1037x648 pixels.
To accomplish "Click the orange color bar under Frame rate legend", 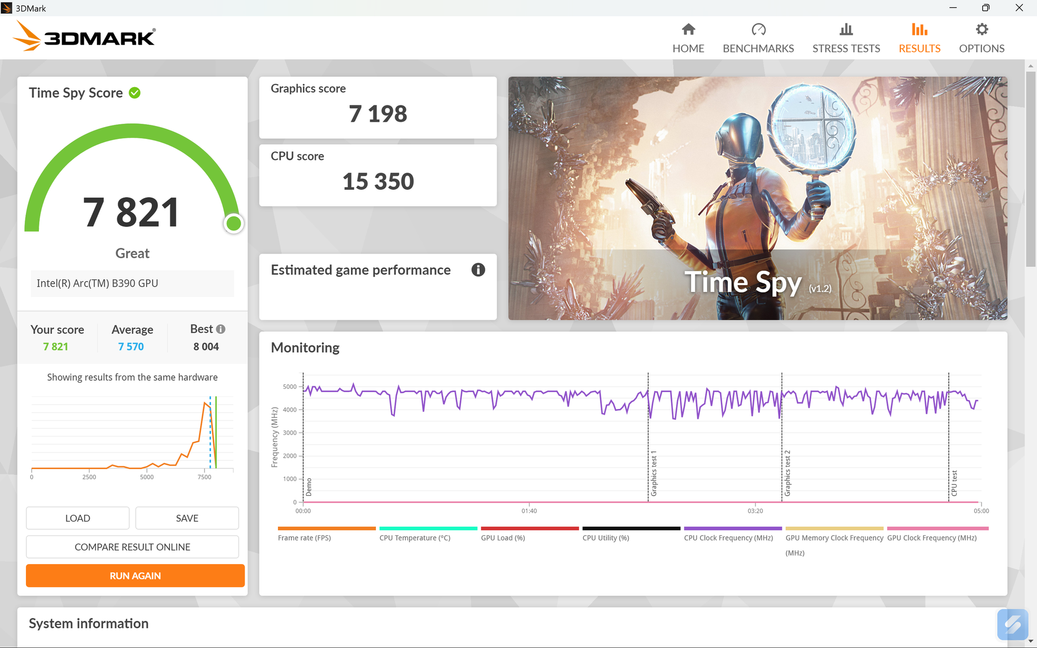I will click(x=327, y=529).
